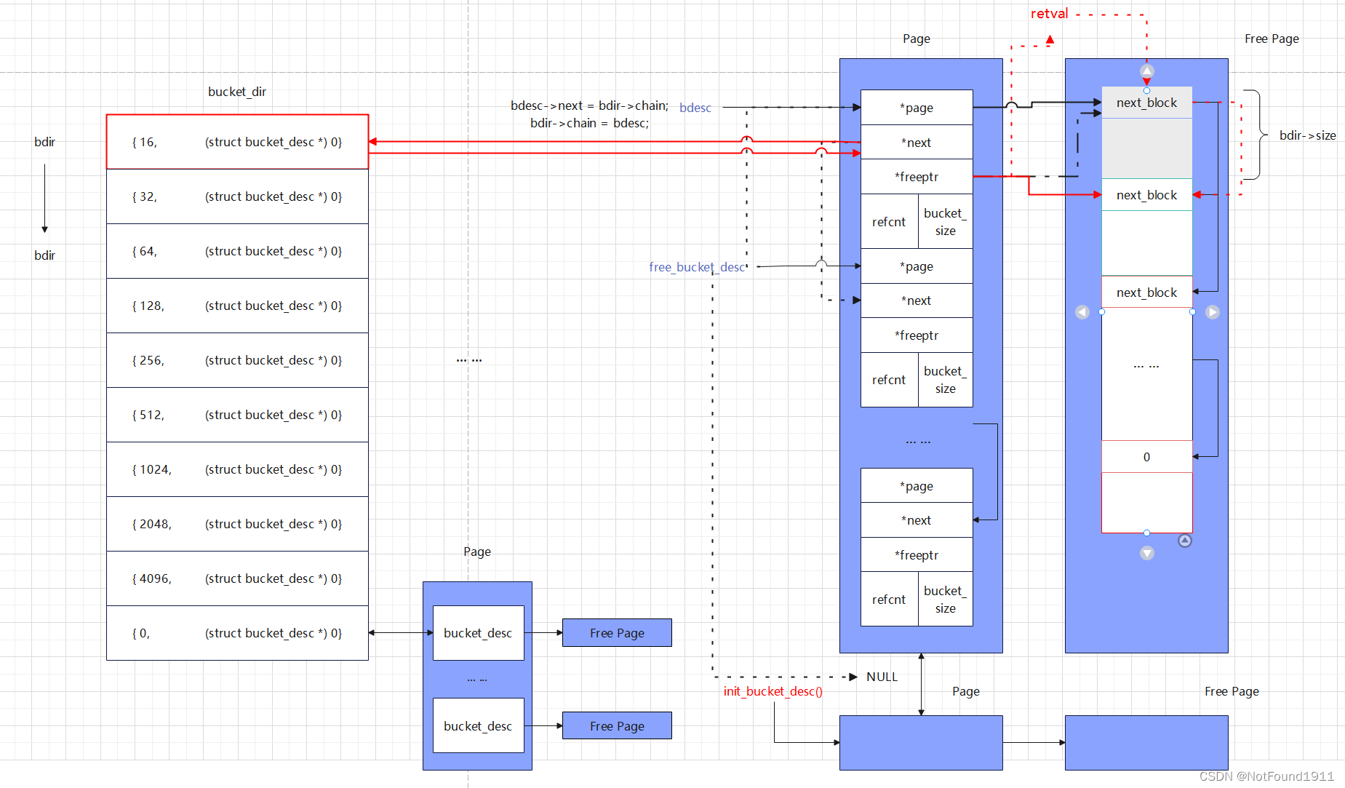Click the downward quick-connect arrow below selected block
The width and height of the screenshot is (1345, 788).
coord(1146,553)
